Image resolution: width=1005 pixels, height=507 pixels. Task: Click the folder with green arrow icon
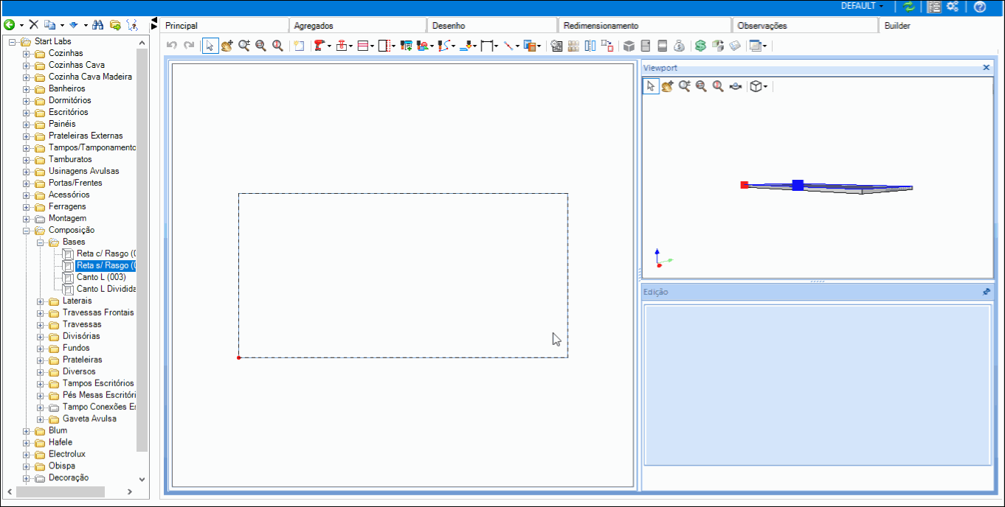click(x=114, y=24)
